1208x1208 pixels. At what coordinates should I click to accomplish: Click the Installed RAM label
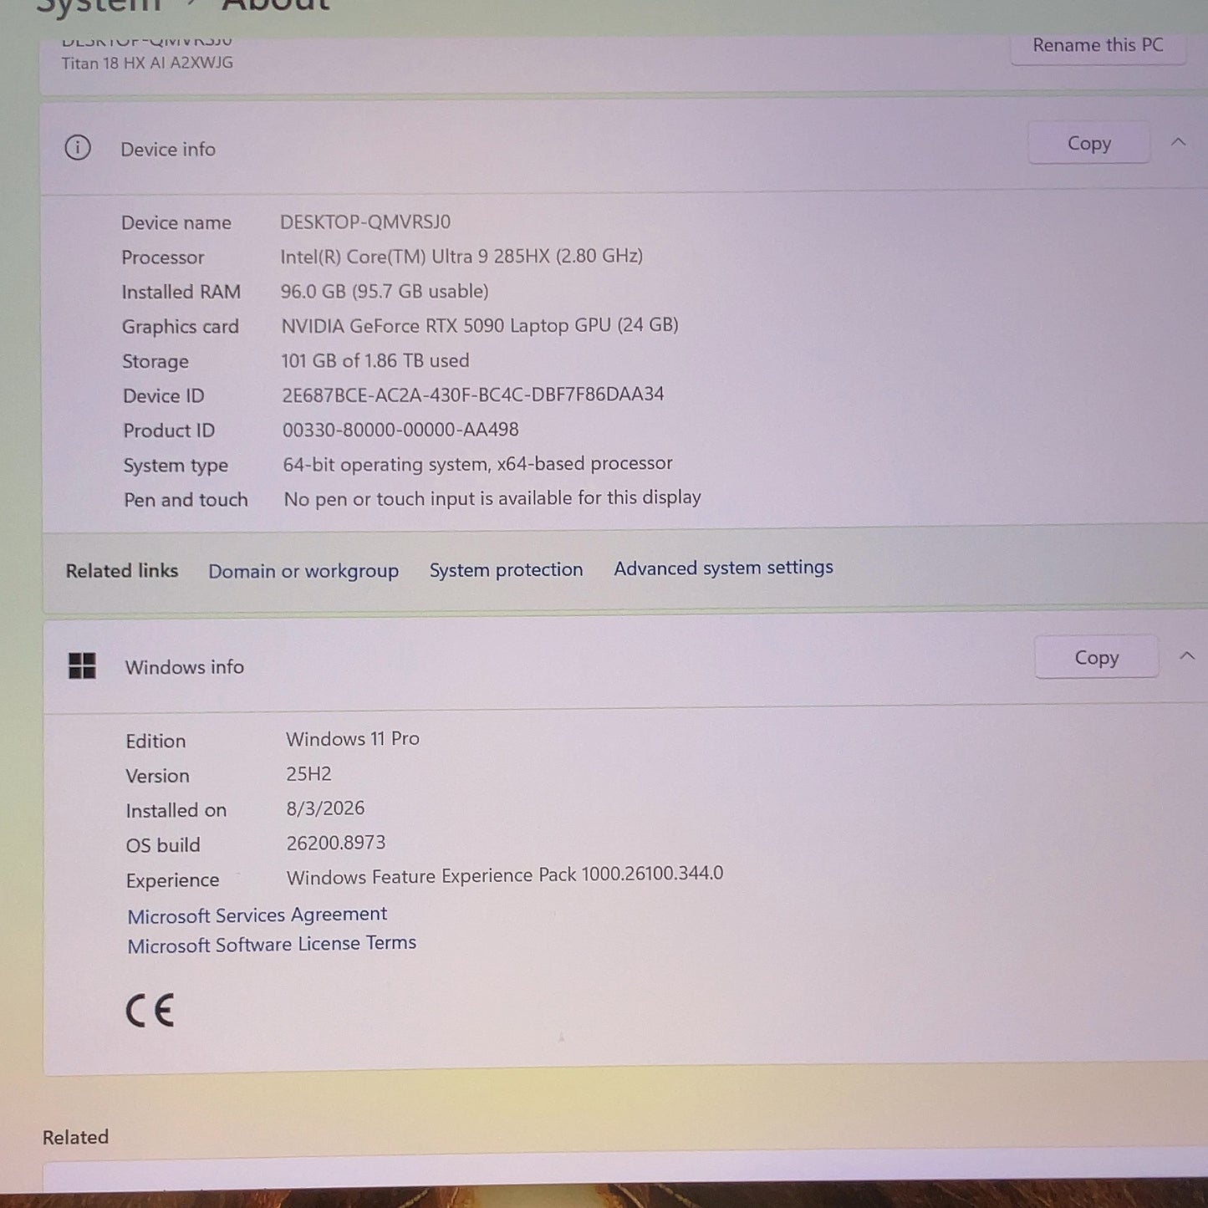click(x=181, y=292)
